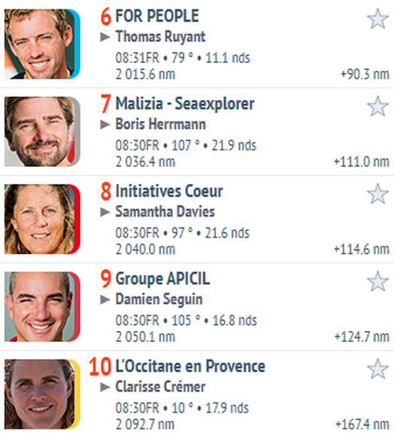Click Clarisse Crémer's portrait thumbnail
Image resolution: width=394 pixels, height=436 pixels.
(42, 394)
